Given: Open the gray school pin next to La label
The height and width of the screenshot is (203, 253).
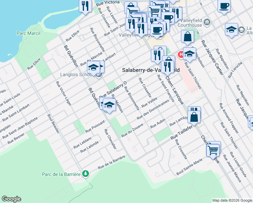Looking at the screenshot, I should tap(241, 30).
